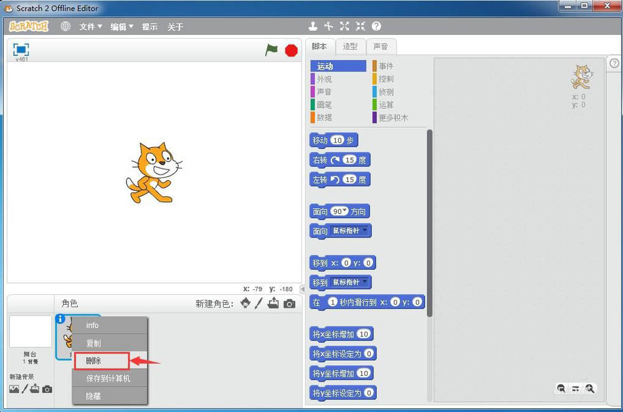Select the 事件 block category
623x412 pixels.
point(386,65)
